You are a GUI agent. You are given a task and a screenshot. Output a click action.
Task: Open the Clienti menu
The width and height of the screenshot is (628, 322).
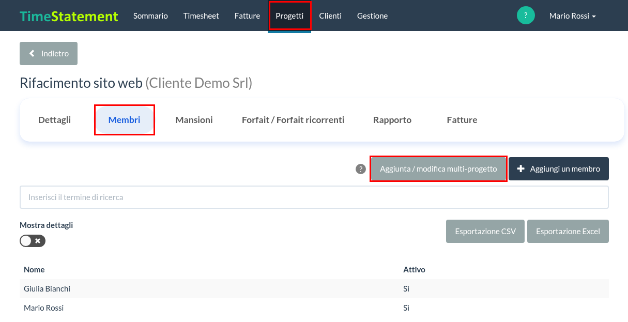point(330,16)
